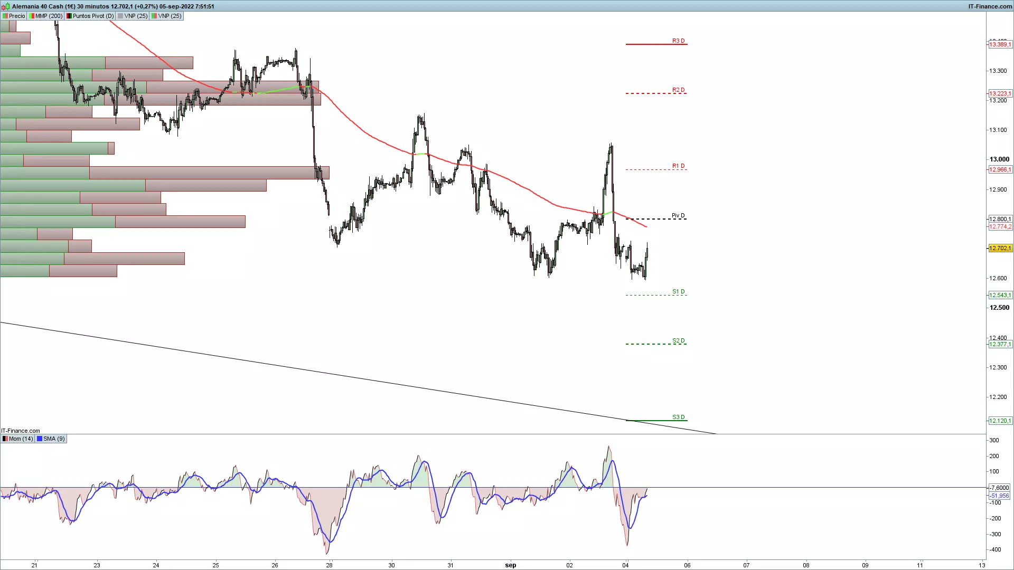Click the 12.120,1 price tag on the axis

pyautogui.click(x=1000, y=421)
